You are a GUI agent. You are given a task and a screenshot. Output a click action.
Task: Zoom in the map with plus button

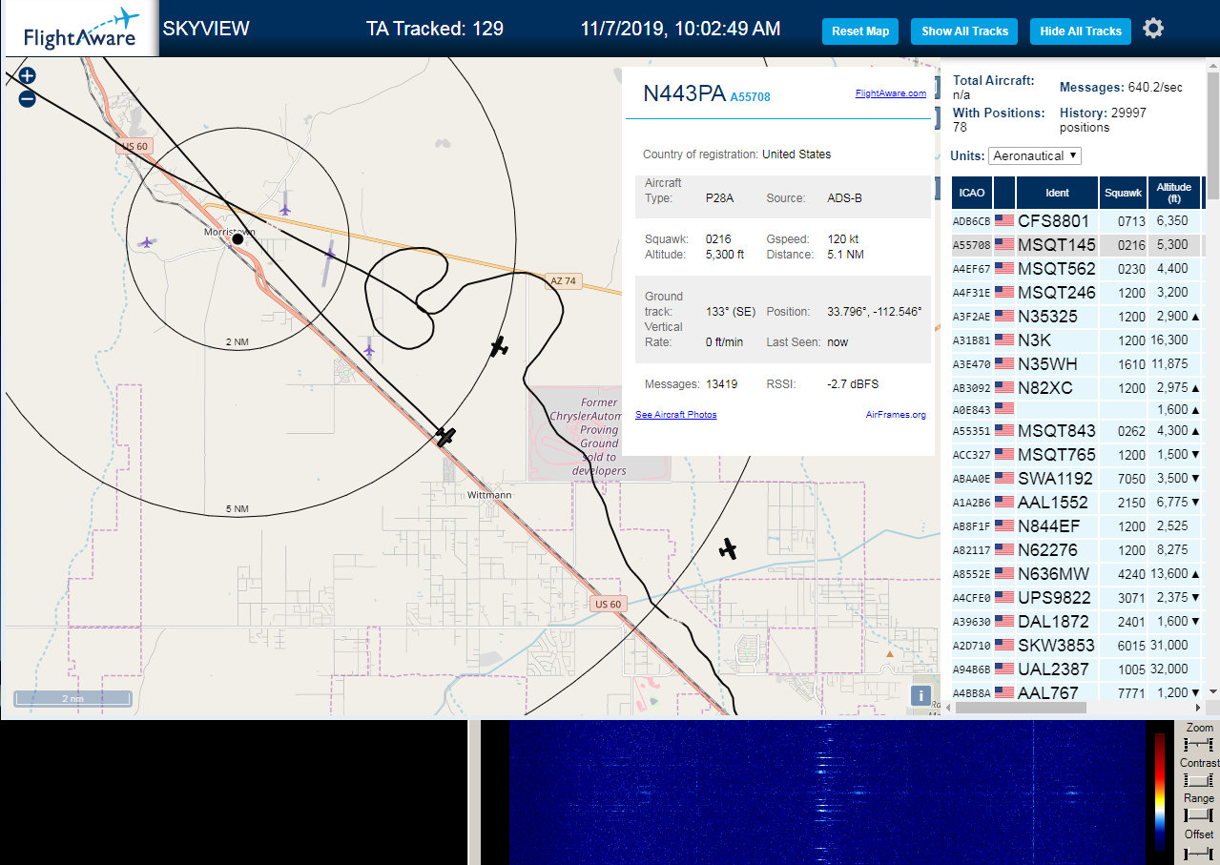pos(27,75)
